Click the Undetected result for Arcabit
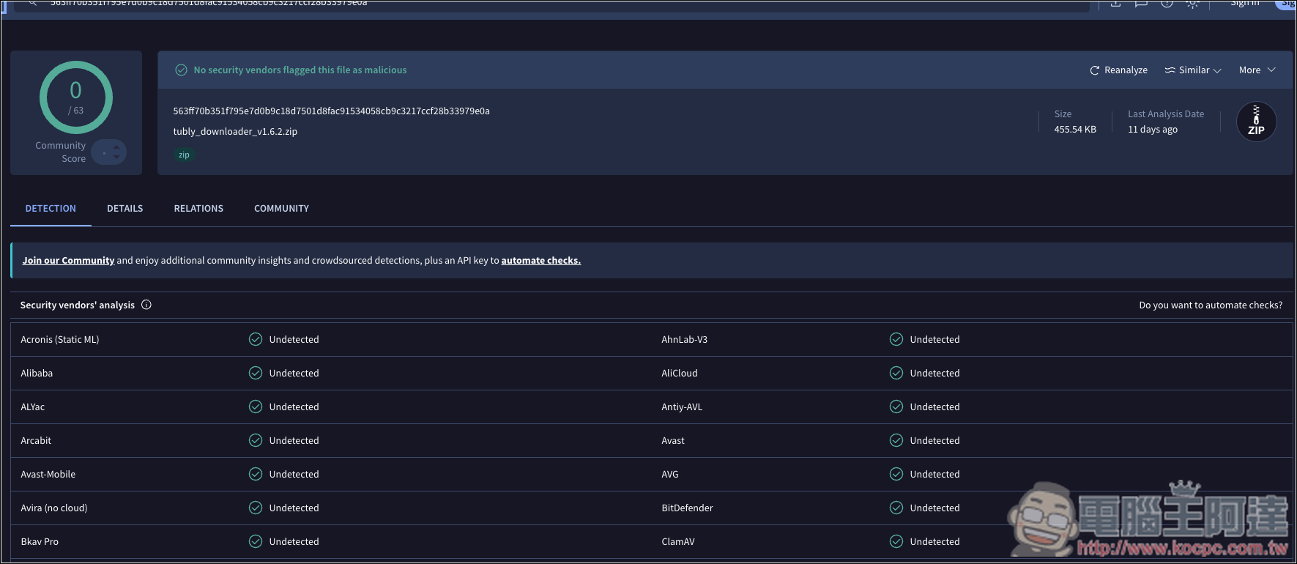 pos(294,441)
